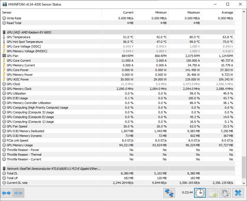Click the lightning icon for GPU Core Voltage (VDDC)
This screenshot has width=247, height=201.
pos(4,46)
